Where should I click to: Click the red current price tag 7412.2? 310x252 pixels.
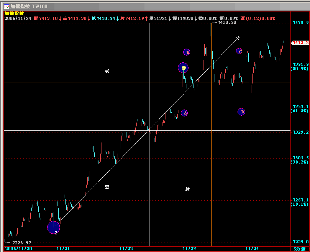click(x=300, y=43)
